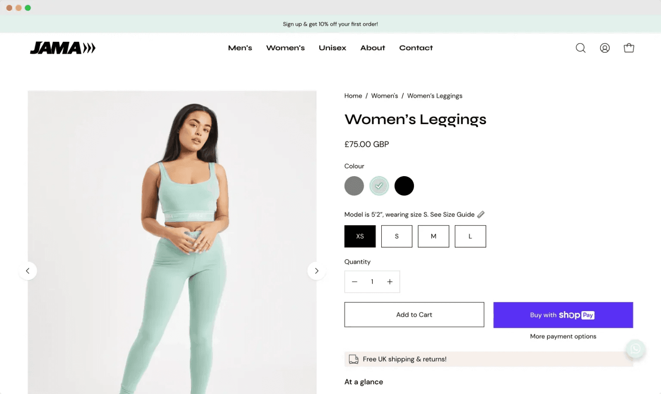This screenshot has width=661, height=394.
Task: Open the account profile icon
Action: tap(605, 48)
